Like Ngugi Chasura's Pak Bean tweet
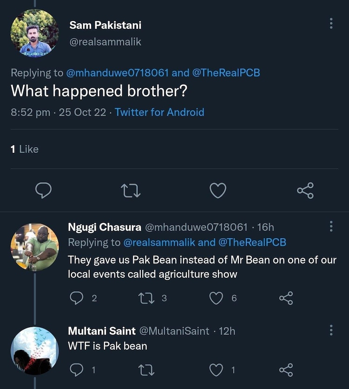The height and width of the screenshot is (389, 349). (216, 298)
